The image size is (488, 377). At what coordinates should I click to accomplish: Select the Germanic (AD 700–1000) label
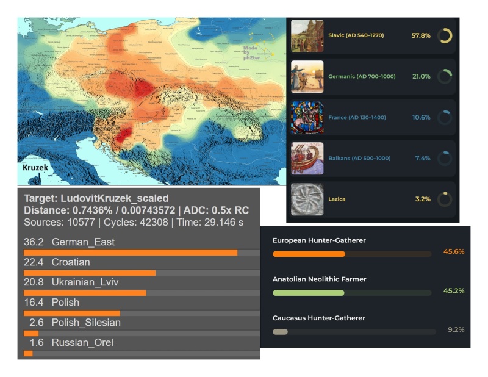[361, 77]
